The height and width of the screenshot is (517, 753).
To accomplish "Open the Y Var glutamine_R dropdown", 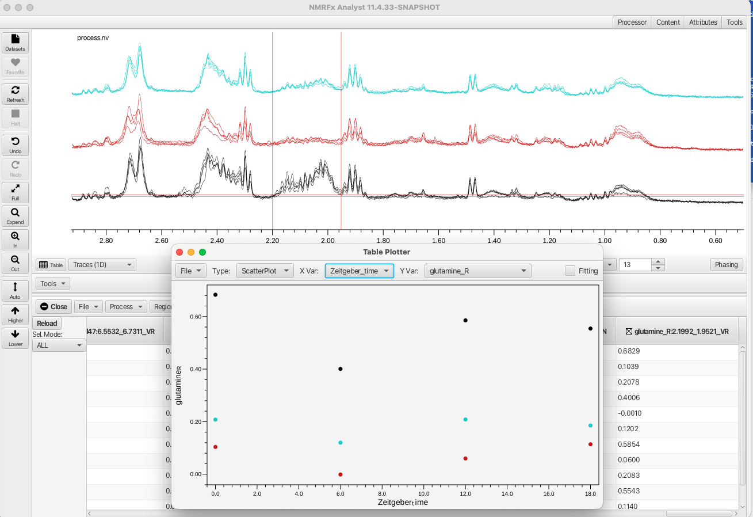I will pos(477,271).
